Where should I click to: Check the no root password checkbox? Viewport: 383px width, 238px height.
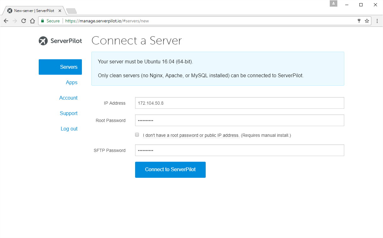pos(137,135)
